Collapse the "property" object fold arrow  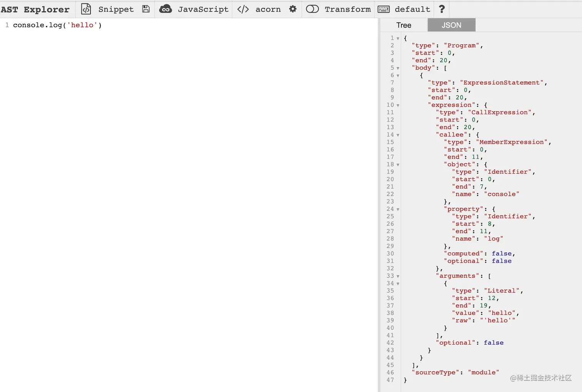tap(398, 210)
